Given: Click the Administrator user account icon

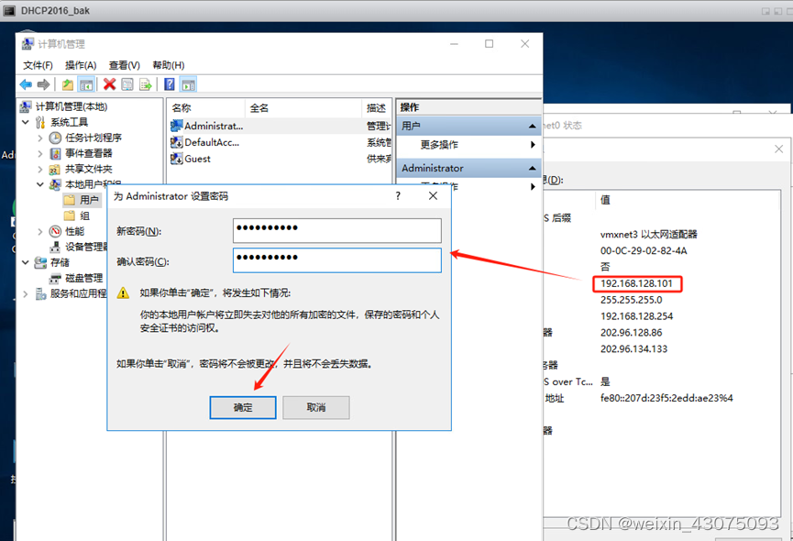Looking at the screenshot, I should 177,126.
